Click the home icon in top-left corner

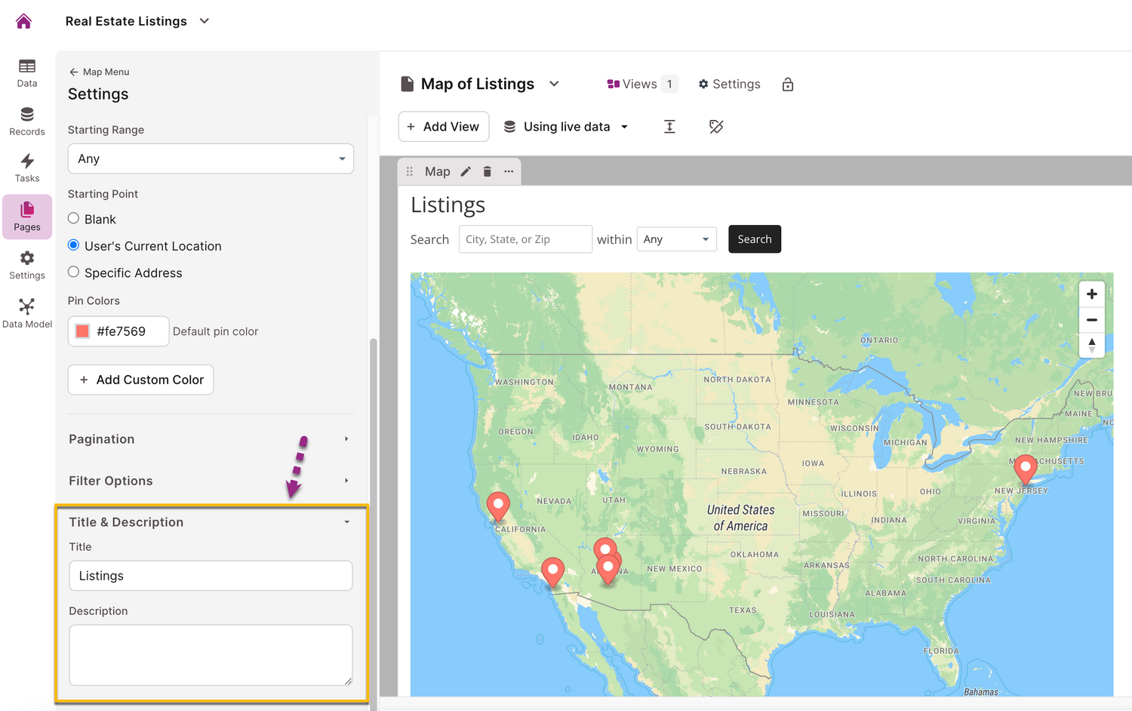coord(24,21)
